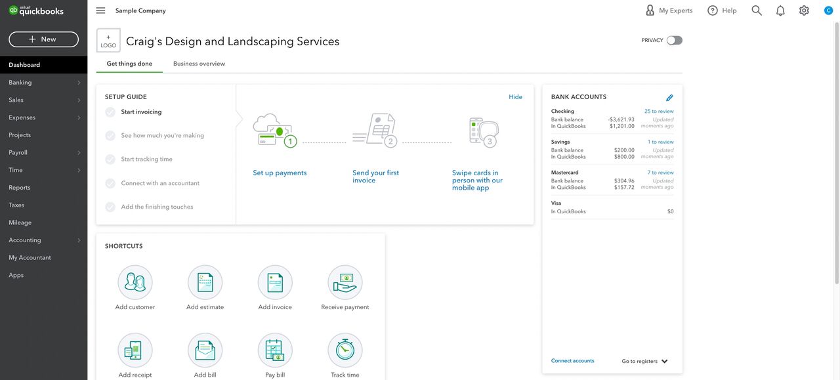Click the add LOGO placeholder box
This screenshot has width=840, height=380.
(108, 41)
